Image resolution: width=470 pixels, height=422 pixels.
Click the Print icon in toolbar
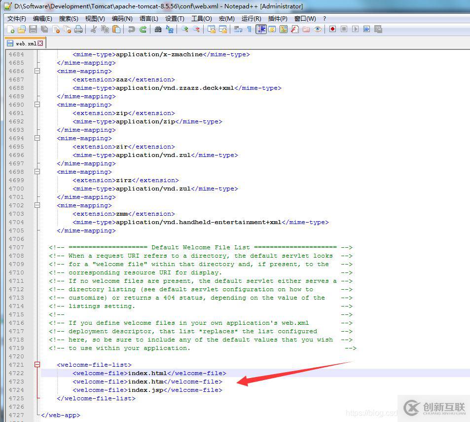pos(78,30)
